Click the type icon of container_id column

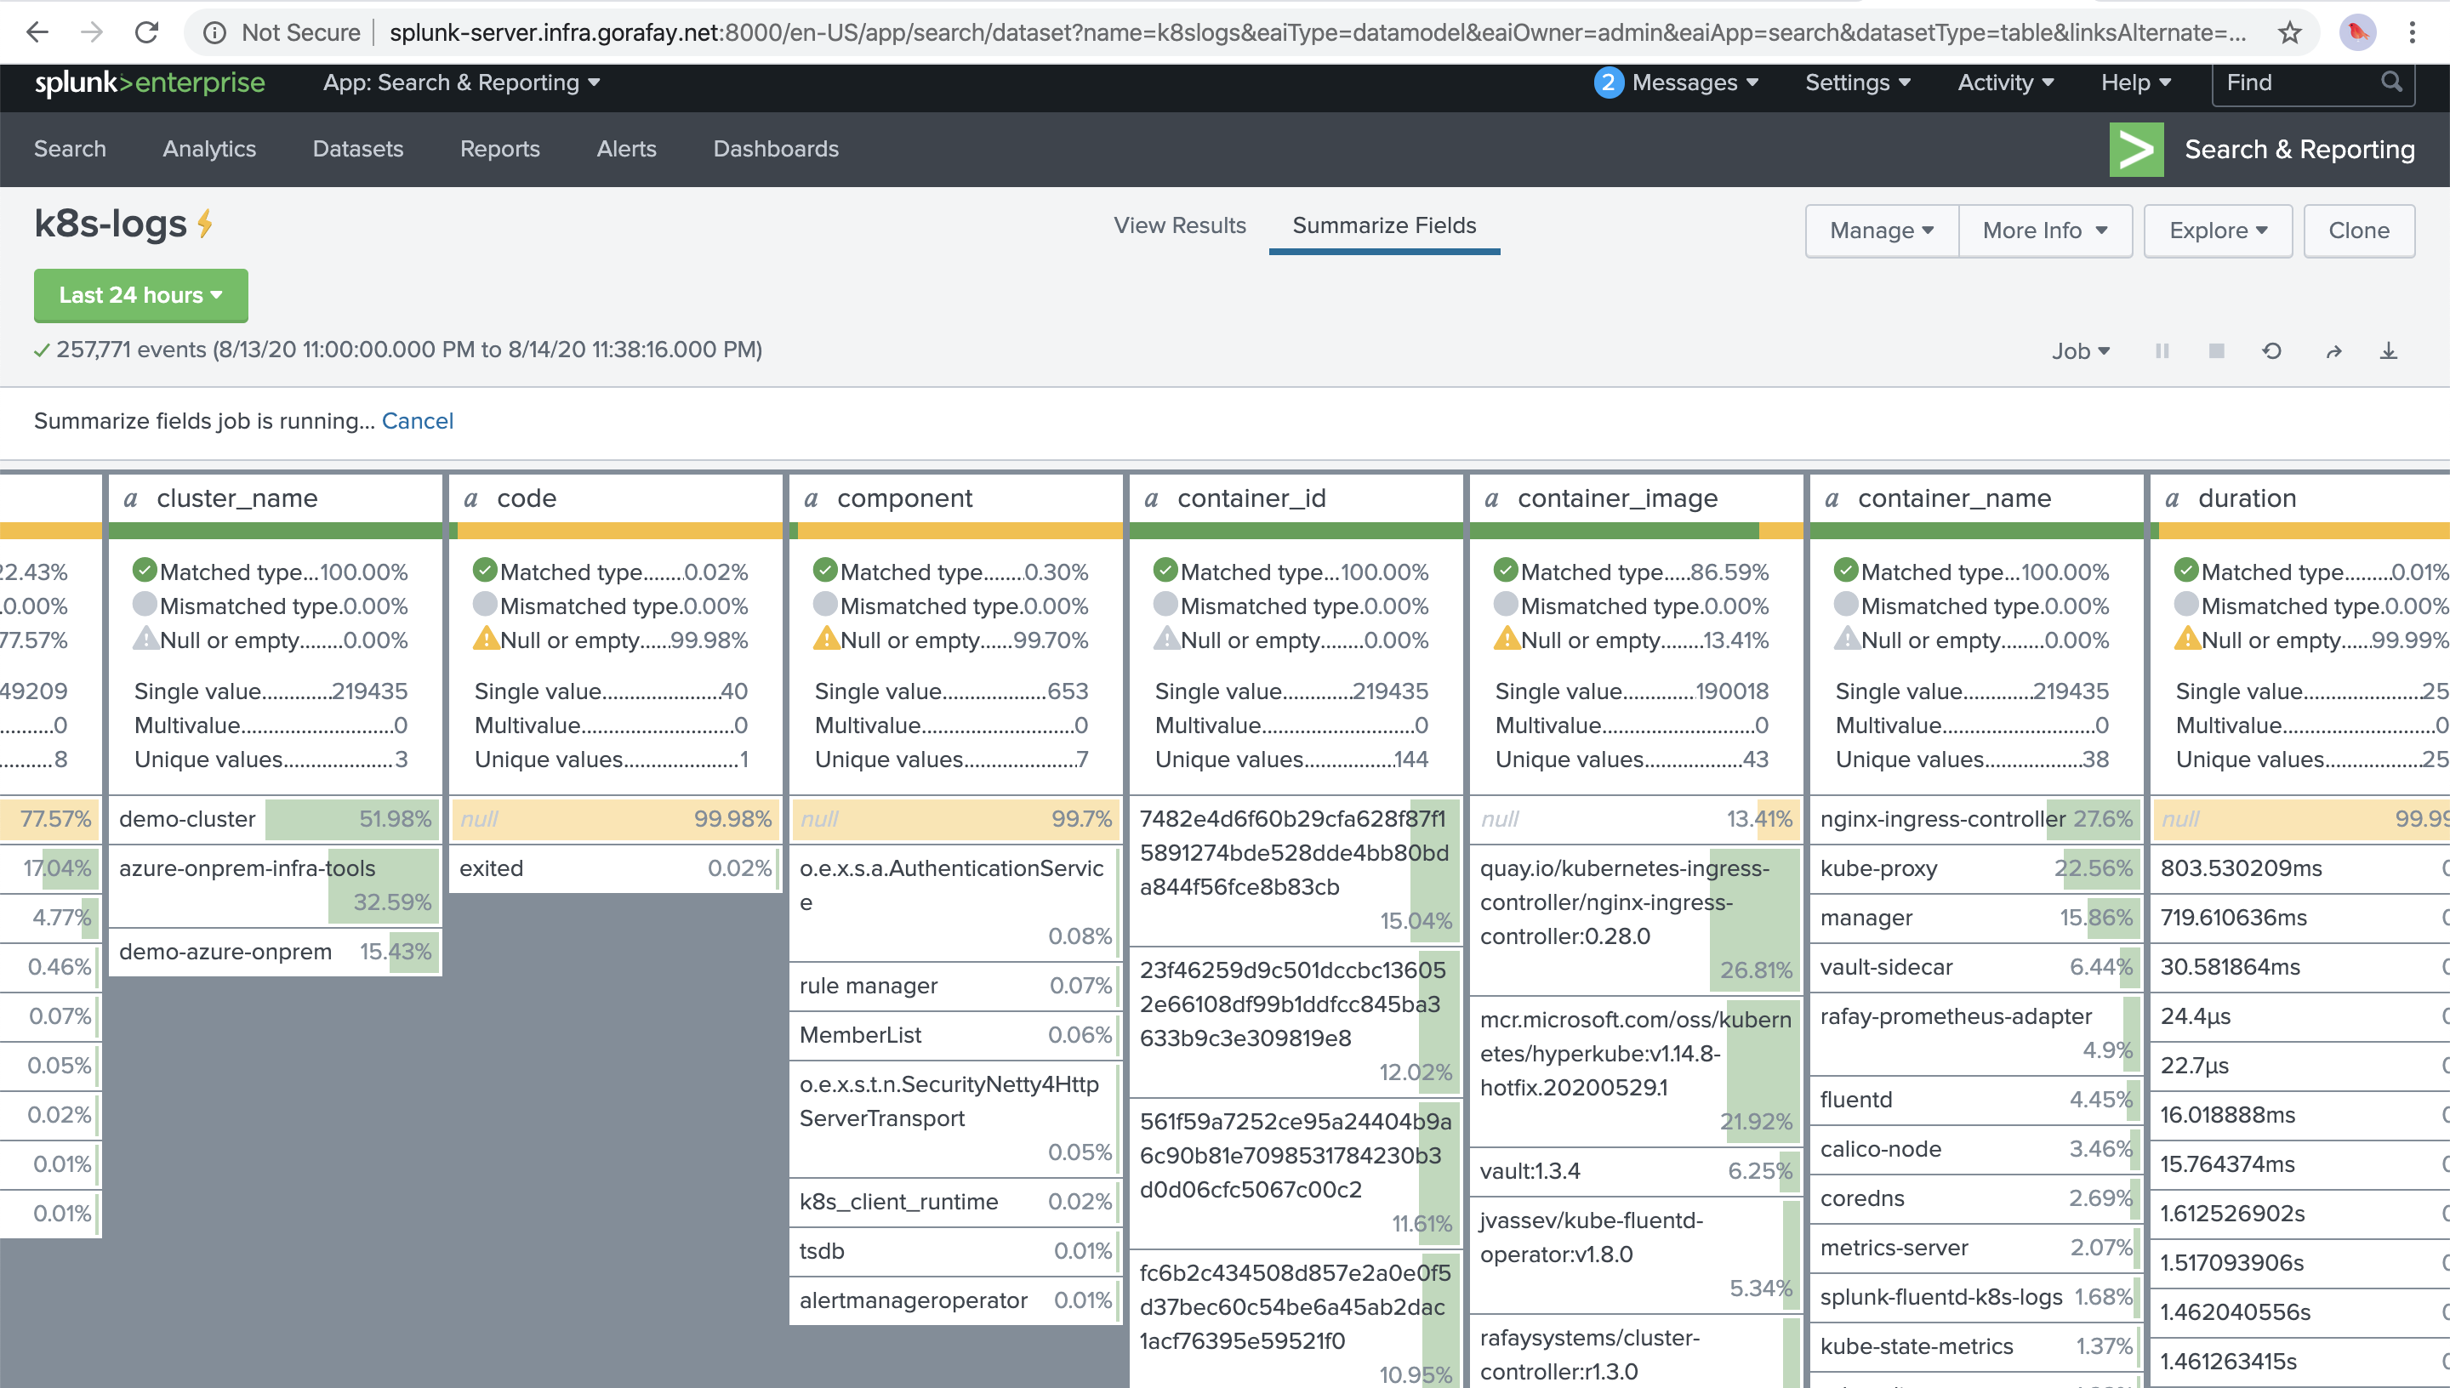coord(1151,498)
